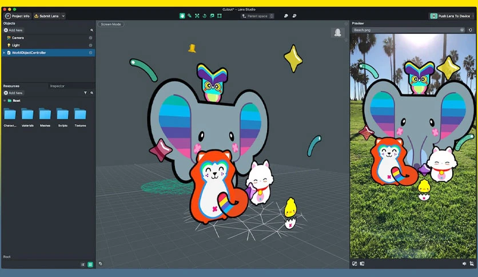Search objects using the magnifier icon
478x277 pixels.
pyautogui.click(x=91, y=30)
